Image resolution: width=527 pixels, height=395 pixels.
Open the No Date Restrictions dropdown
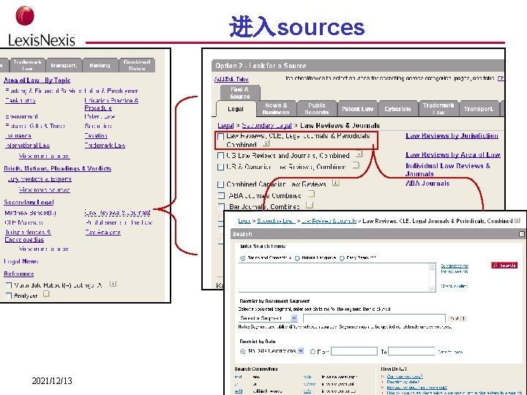pos(301,351)
